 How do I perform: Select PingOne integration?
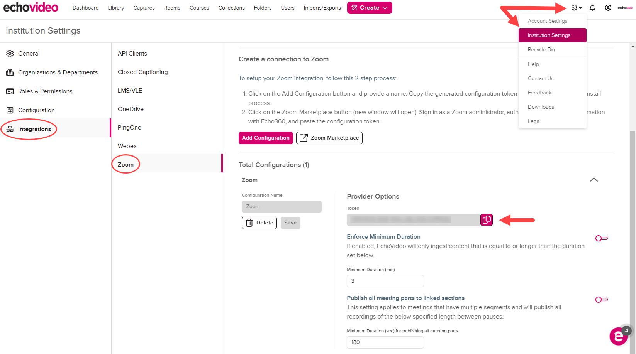click(167, 128)
